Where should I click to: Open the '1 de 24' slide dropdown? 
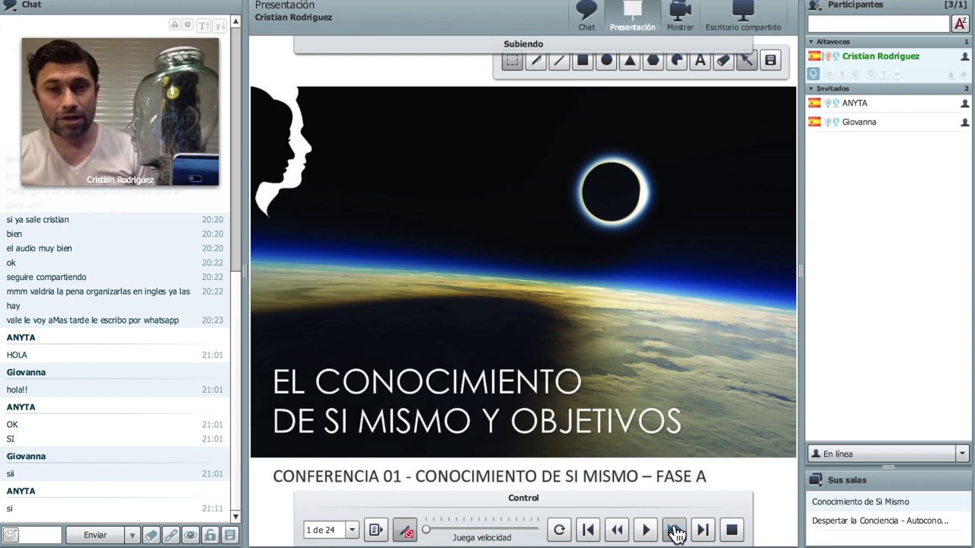tap(352, 530)
